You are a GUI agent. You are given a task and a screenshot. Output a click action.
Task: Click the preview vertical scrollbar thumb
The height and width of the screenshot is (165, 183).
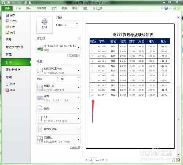click(179, 119)
